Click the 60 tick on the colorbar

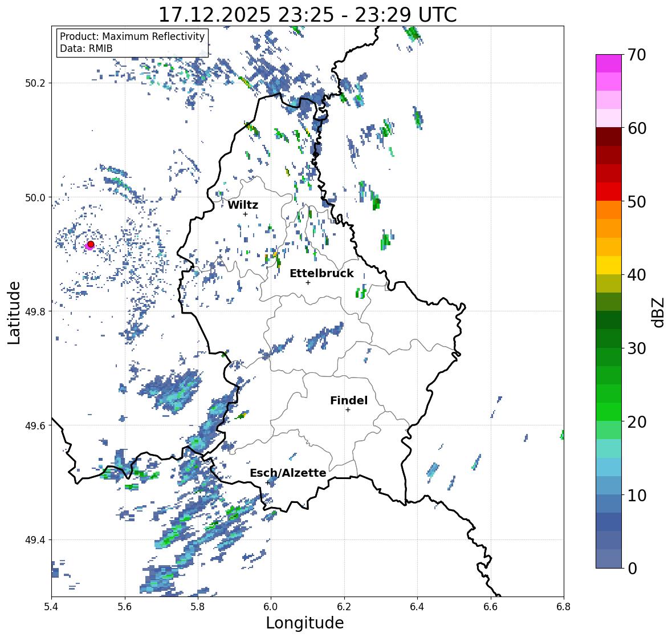(637, 128)
